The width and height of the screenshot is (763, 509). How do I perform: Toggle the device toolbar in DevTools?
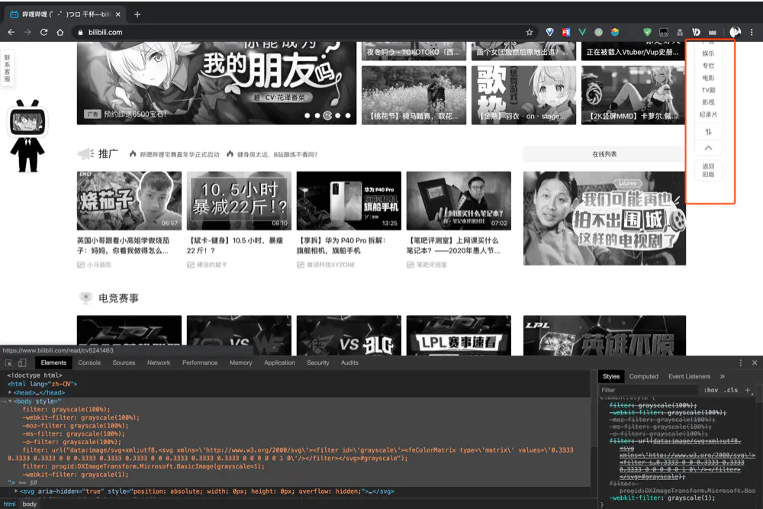point(22,363)
